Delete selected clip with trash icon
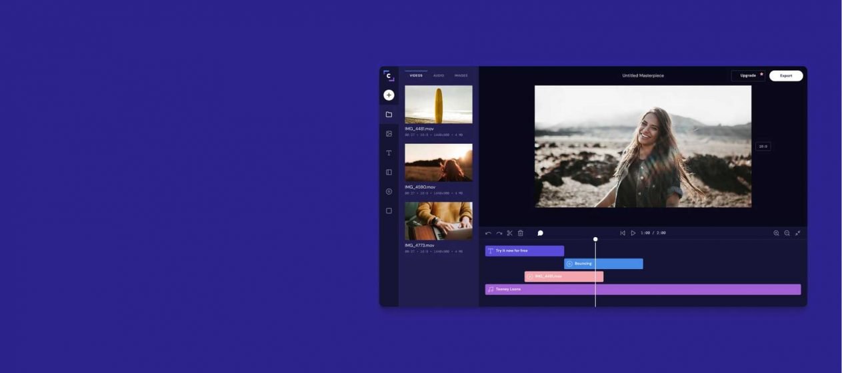The height and width of the screenshot is (373, 842). 521,233
